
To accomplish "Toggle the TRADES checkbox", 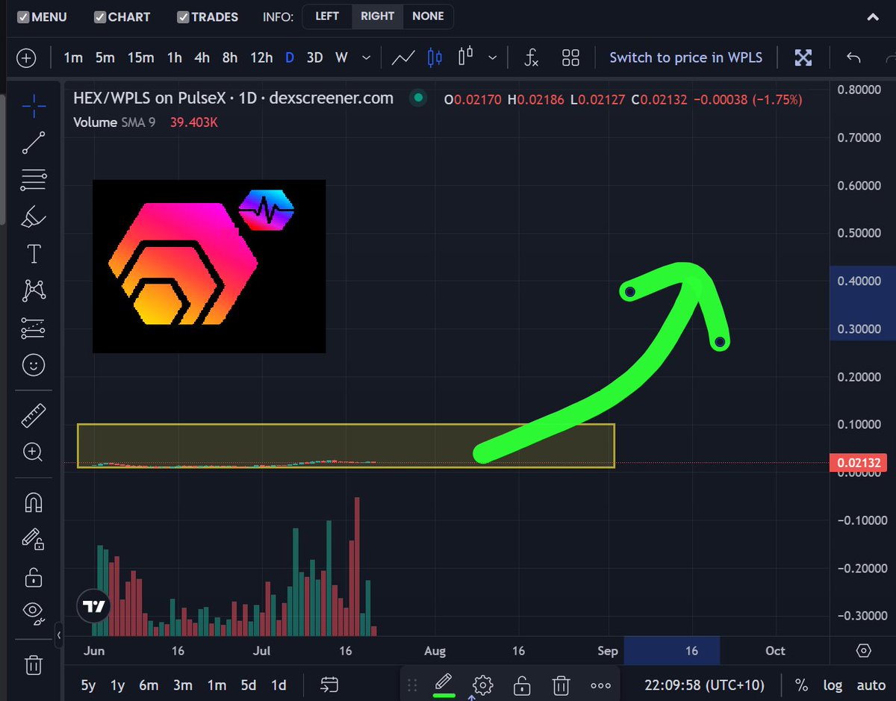I will pyautogui.click(x=183, y=16).
